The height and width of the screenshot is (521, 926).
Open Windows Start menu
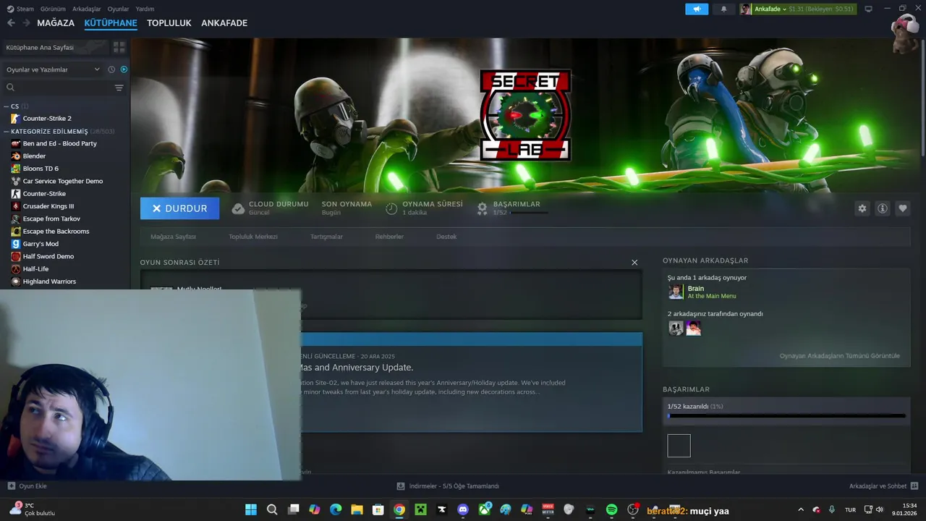(x=251, y=510)
